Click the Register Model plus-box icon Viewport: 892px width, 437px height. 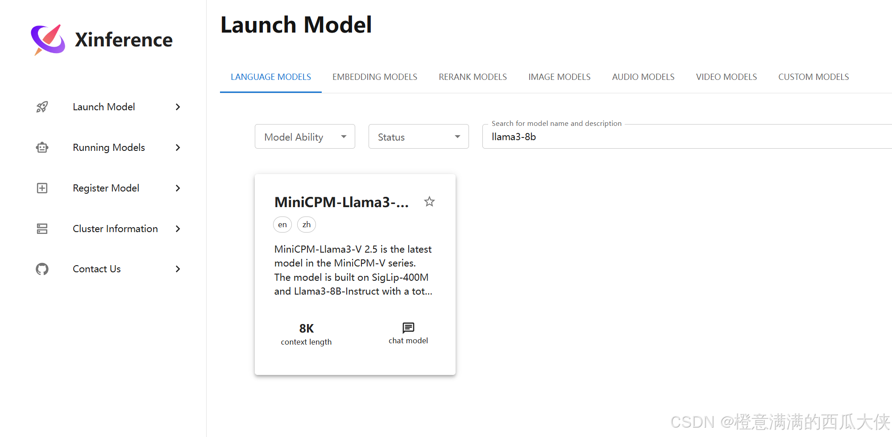42,188
